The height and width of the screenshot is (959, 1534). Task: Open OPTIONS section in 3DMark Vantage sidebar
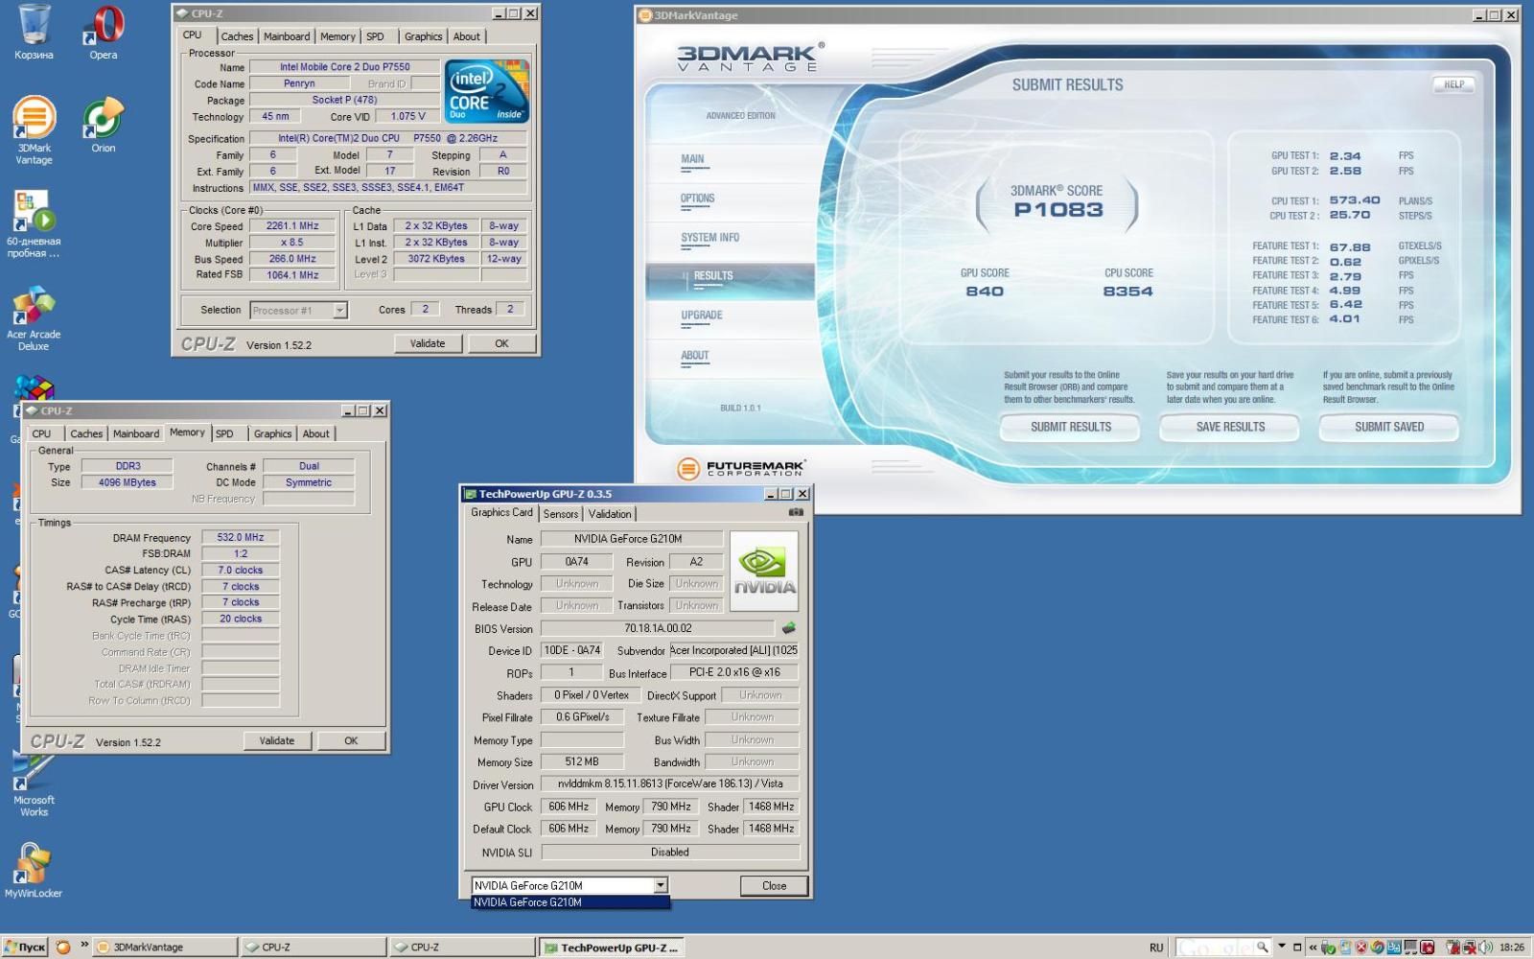[698, 199]
